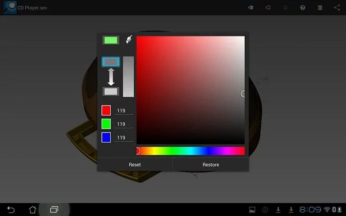Viewport: 346px width, 216px height.
Task: Click the light green preview swatch
Action: point(111,40)
